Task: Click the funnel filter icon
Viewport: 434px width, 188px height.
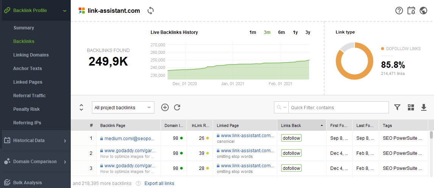Action: [x=397, y=107]
